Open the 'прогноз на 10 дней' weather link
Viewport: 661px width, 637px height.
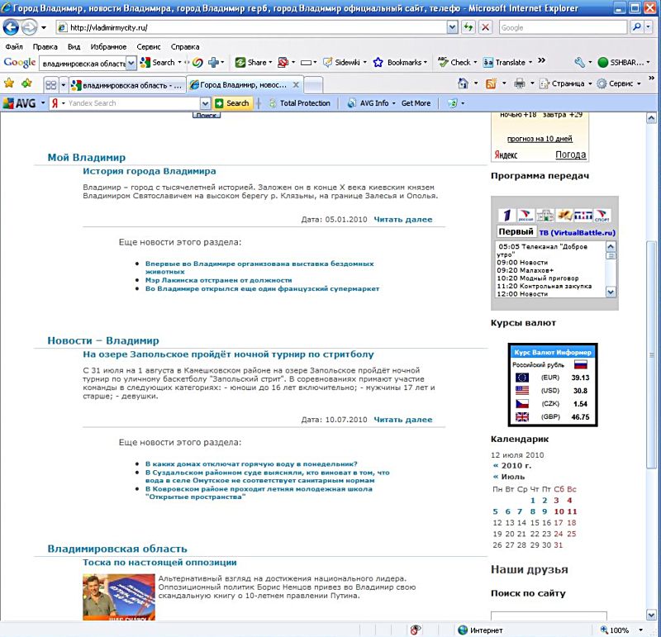coord(540,139)
